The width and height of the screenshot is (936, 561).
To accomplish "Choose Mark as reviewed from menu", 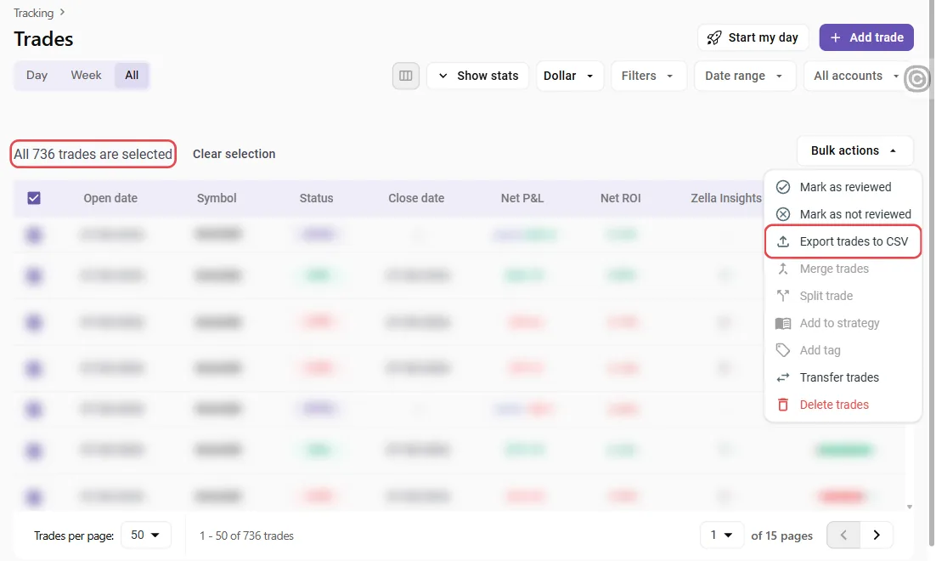I will pyautogui.click(x=843, y=187).
